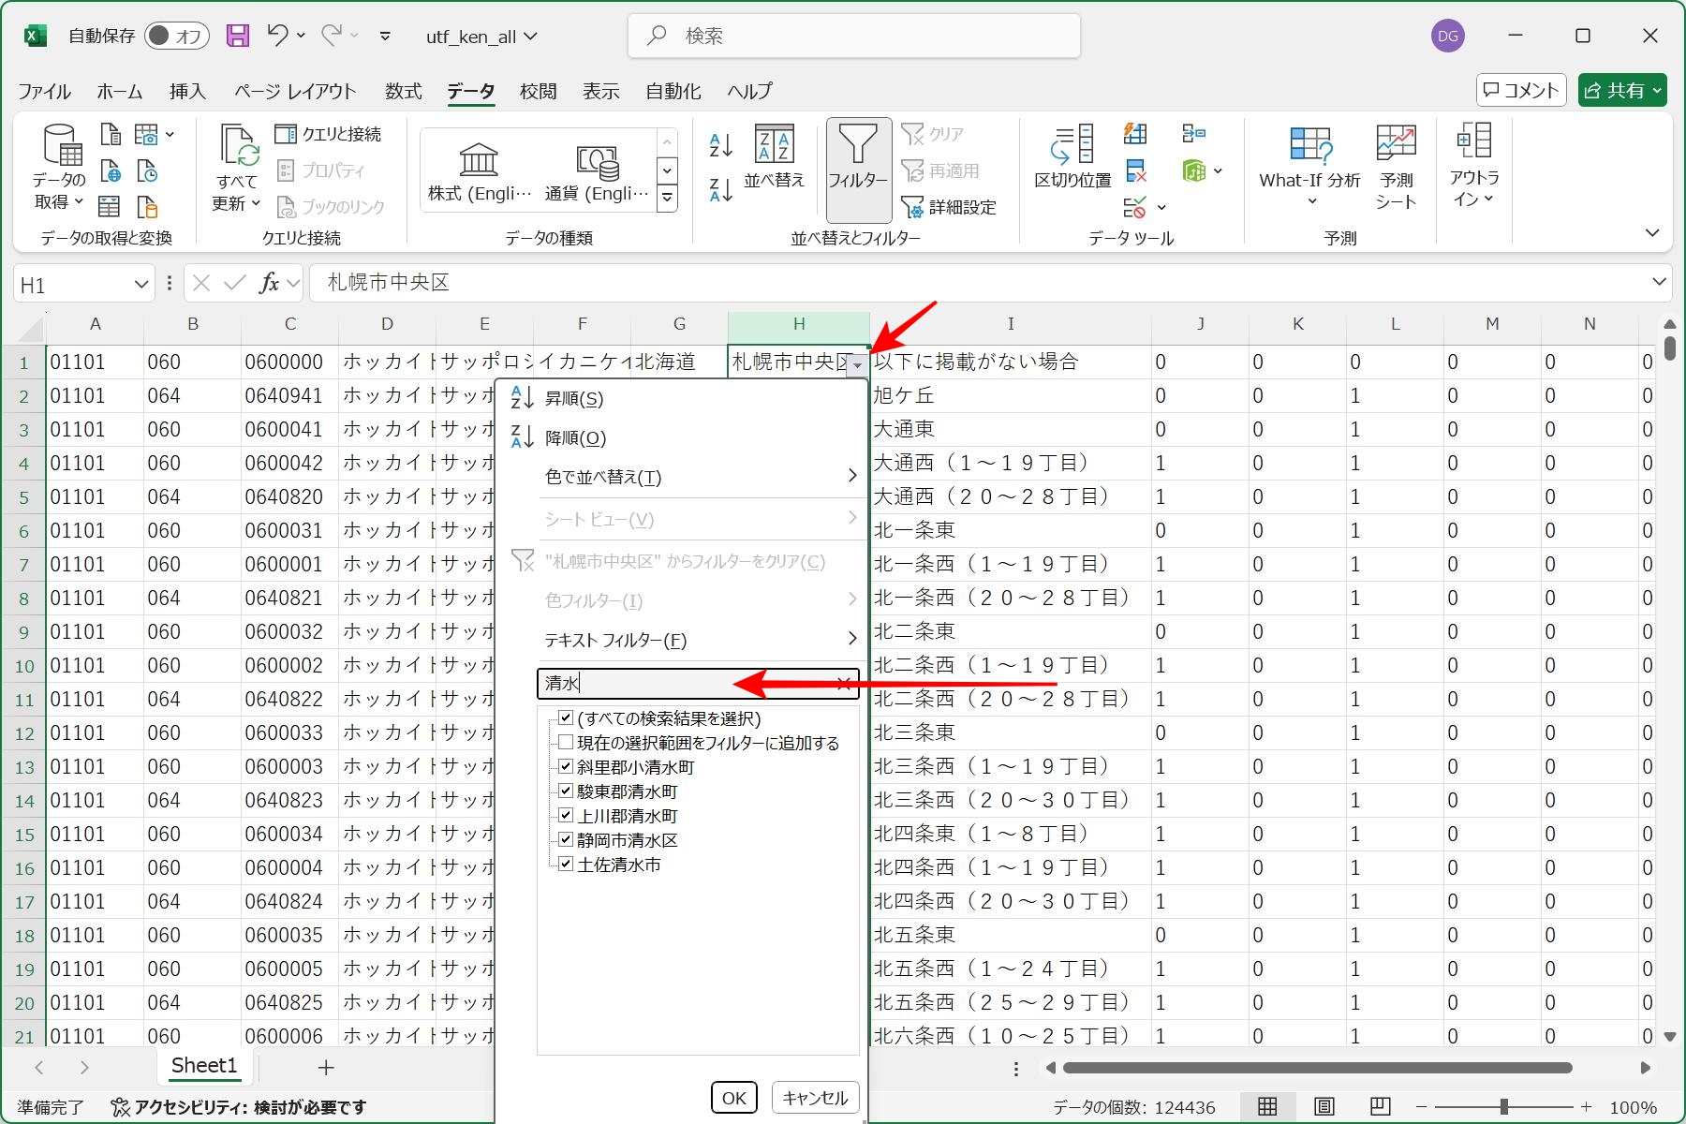Click 区切り位置 (Text to Columns) icon

(1072, 156)
